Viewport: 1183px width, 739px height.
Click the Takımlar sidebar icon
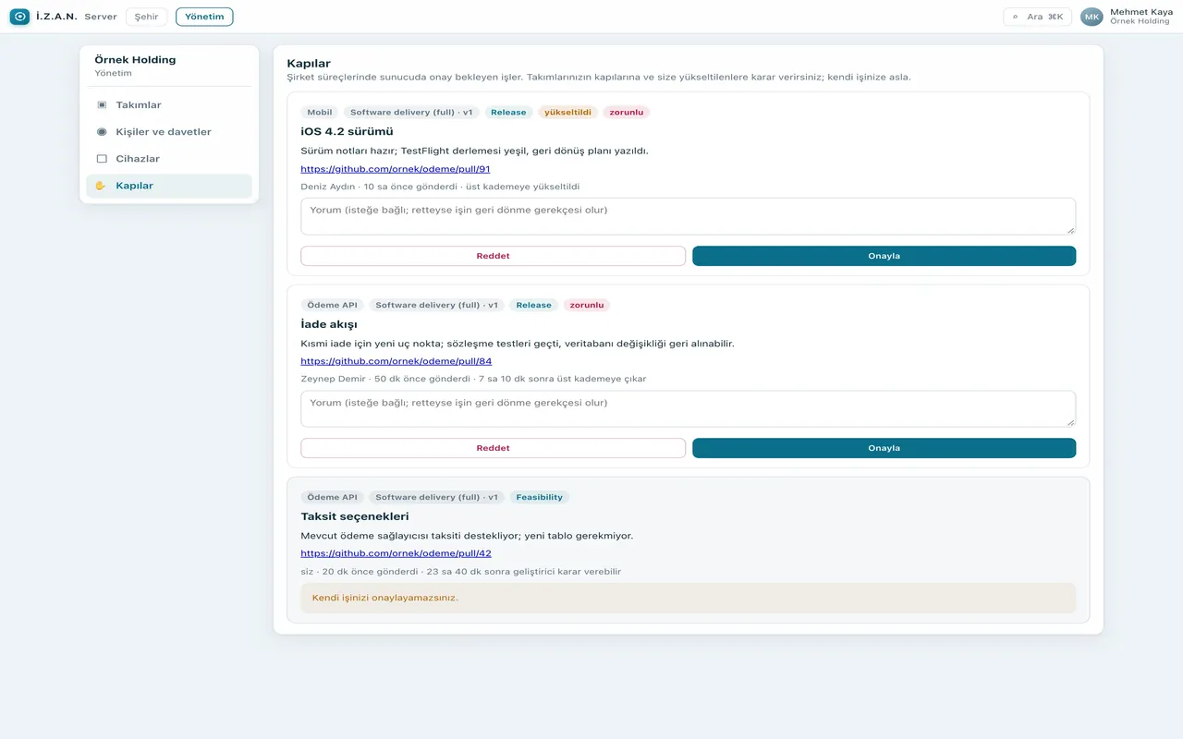102,105
